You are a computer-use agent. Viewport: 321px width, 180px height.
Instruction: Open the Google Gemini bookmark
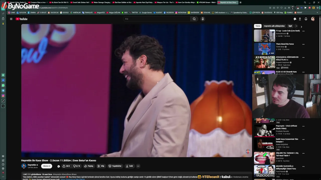[x=145, y=12]
